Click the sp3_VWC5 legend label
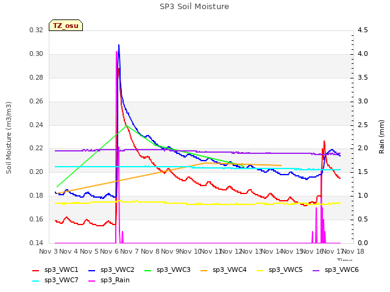 [286, 269]
